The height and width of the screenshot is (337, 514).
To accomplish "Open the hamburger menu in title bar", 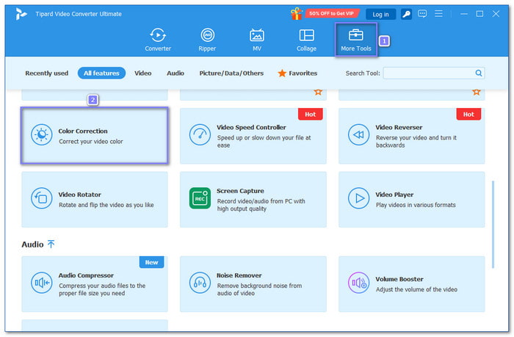I will [438, 14].
